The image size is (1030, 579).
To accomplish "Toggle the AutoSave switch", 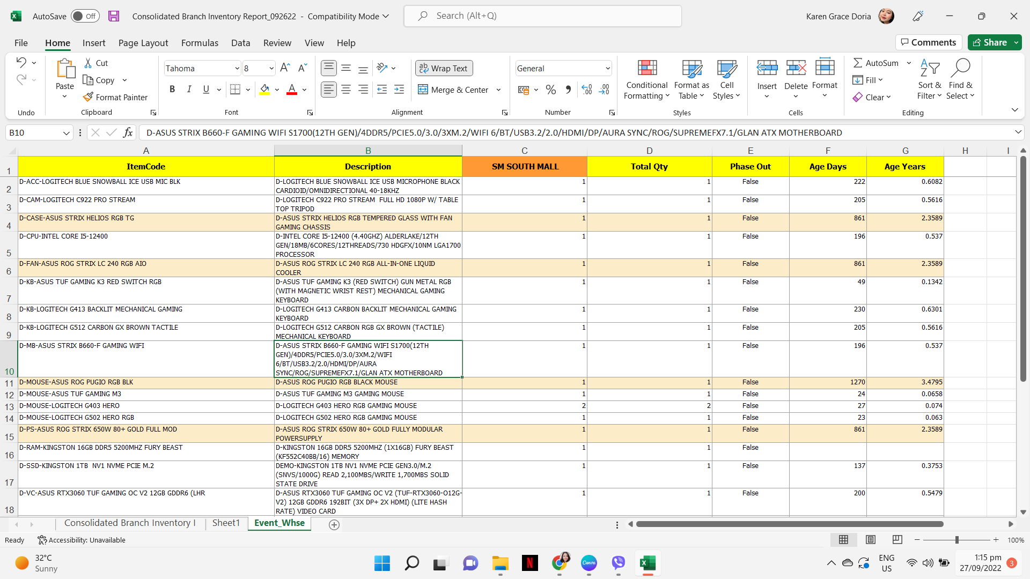I will click(85, 16).
